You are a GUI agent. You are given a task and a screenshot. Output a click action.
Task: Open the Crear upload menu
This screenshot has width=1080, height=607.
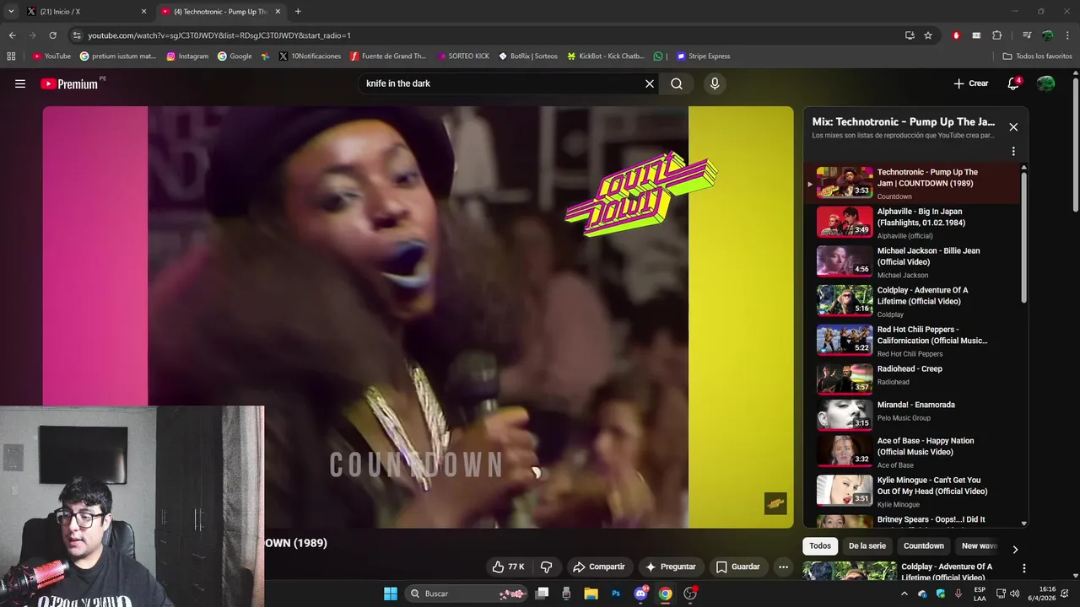click(x=971, y=83)
